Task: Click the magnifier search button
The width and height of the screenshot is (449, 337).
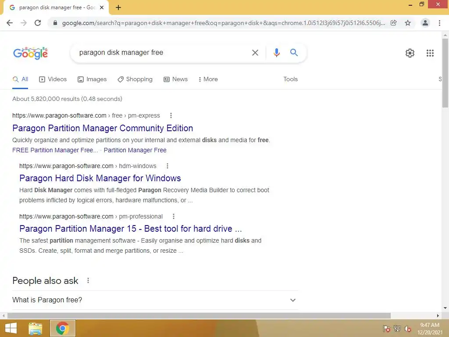Action: 294,53
